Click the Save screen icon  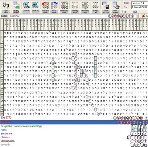106,5
